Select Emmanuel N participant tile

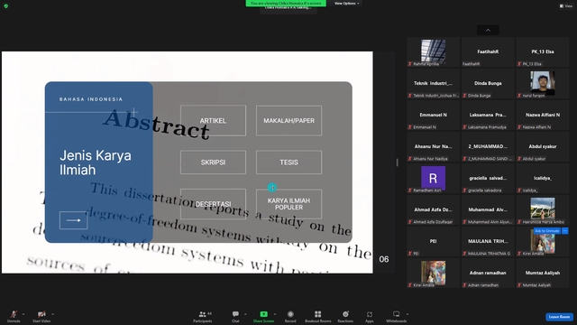tap(433, 116)
